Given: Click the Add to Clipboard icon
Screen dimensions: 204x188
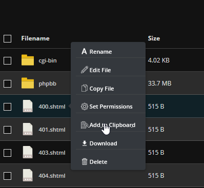Looking at the screenshot, I should 85,125.
